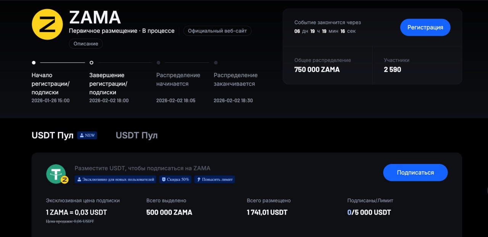Image resolution: width=488 pixels, height=237 pixels.
Task: Click the "Эксклюзивно для новых пользователей" badge
Action: coord(116,179)
